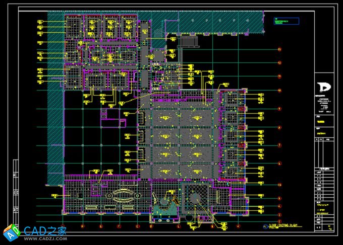This screenshot has height=245, width=343.
Task: Click the CAD之家 watermark text
Action: point(43,230)
